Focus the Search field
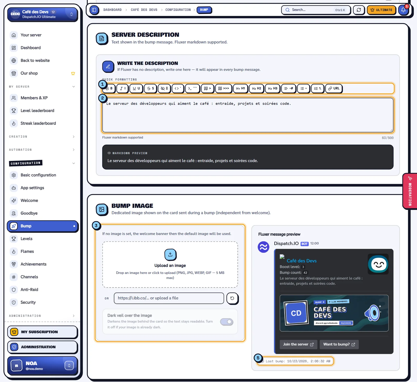Screen dimensions: 417x382 (x=316, y=10)
